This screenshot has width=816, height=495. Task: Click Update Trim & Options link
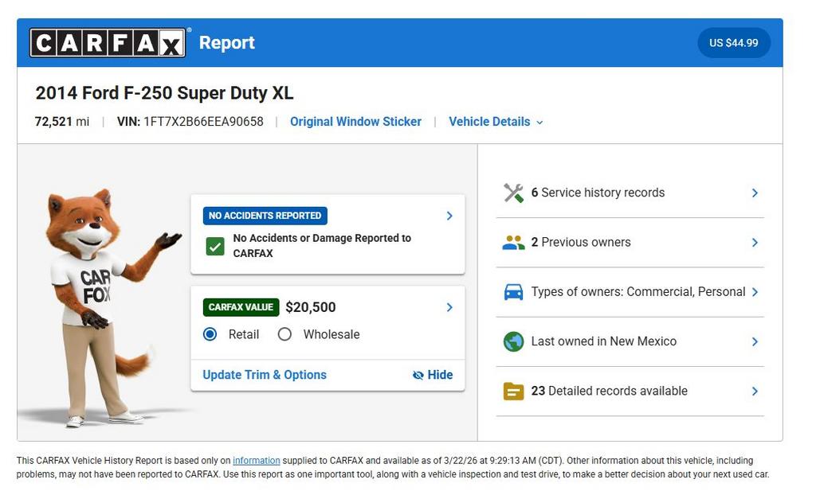pyautogui.click(x=265, y=375)
